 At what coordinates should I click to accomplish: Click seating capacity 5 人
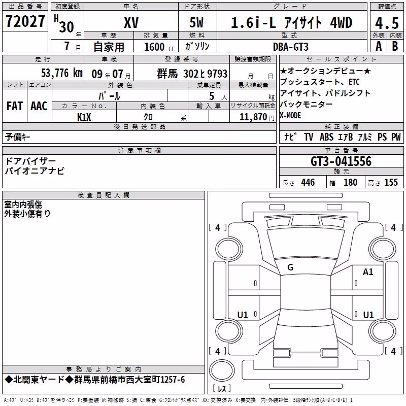pyautogui.click(x=218, y=96)
